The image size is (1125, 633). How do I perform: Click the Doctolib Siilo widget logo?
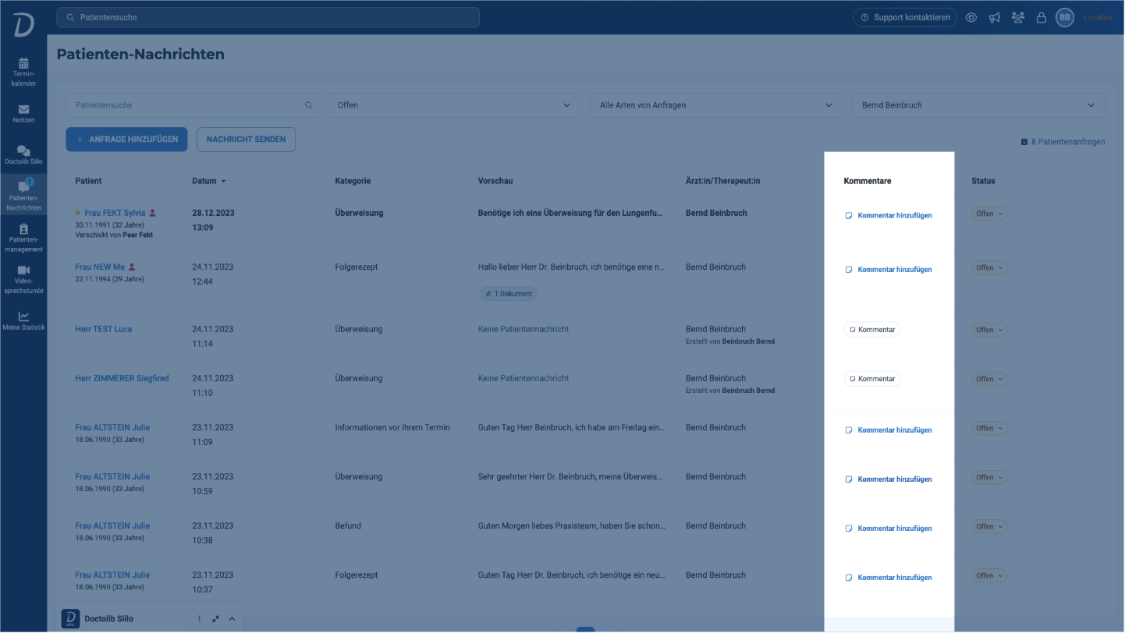[x=70, y=619]
